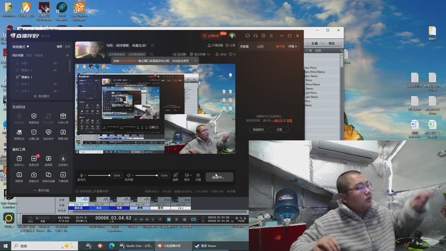Open the 弹幕点歌 song request icon
Image resolution: width=446 pixels, height=251 pixels.
pos(63,132)
